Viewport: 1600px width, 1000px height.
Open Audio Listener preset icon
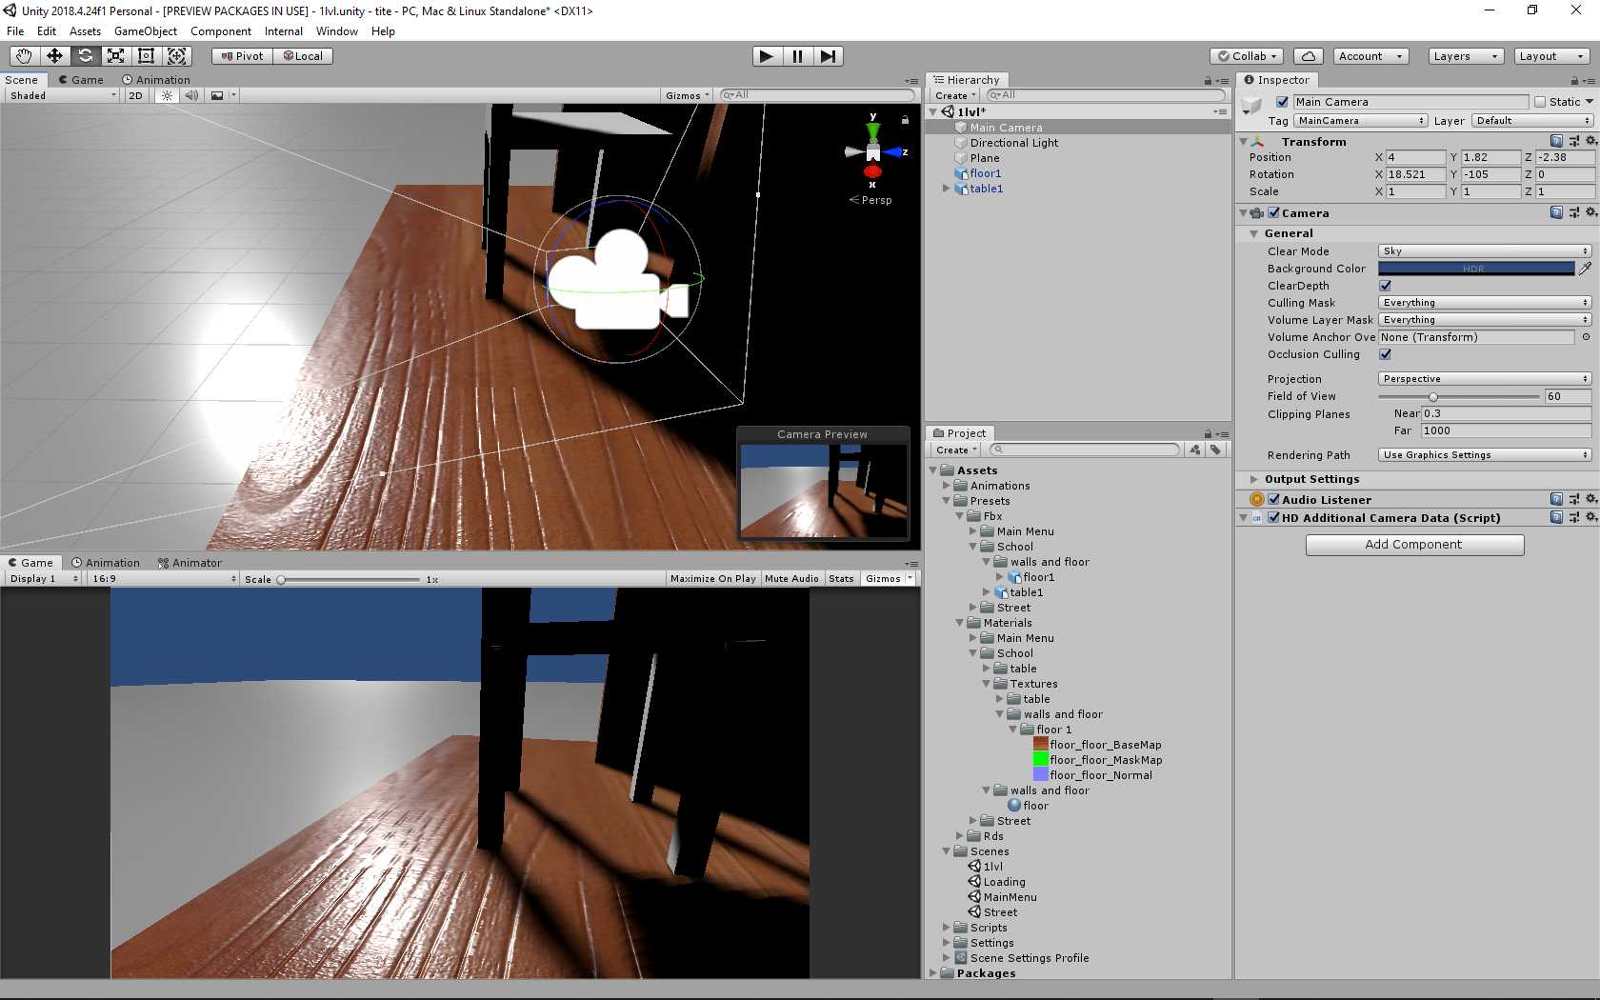click(1574, 499)
